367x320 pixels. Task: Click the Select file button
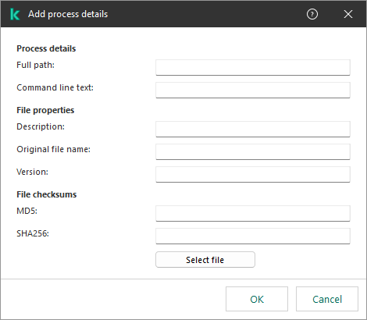(205, 260)
